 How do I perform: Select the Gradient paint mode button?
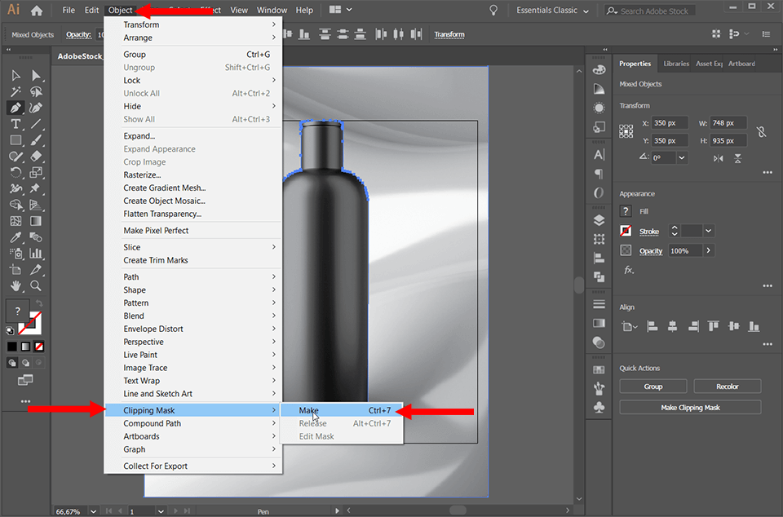point(25,347)
